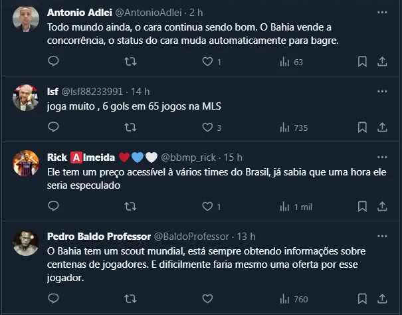Retweet Antonio Adlei's post
This screenshot has width=402, height=315.
click(x=131, y=62)
